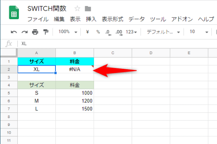217x144 pixels.
Task: Select row 10 header
Action: click(9, 132)
